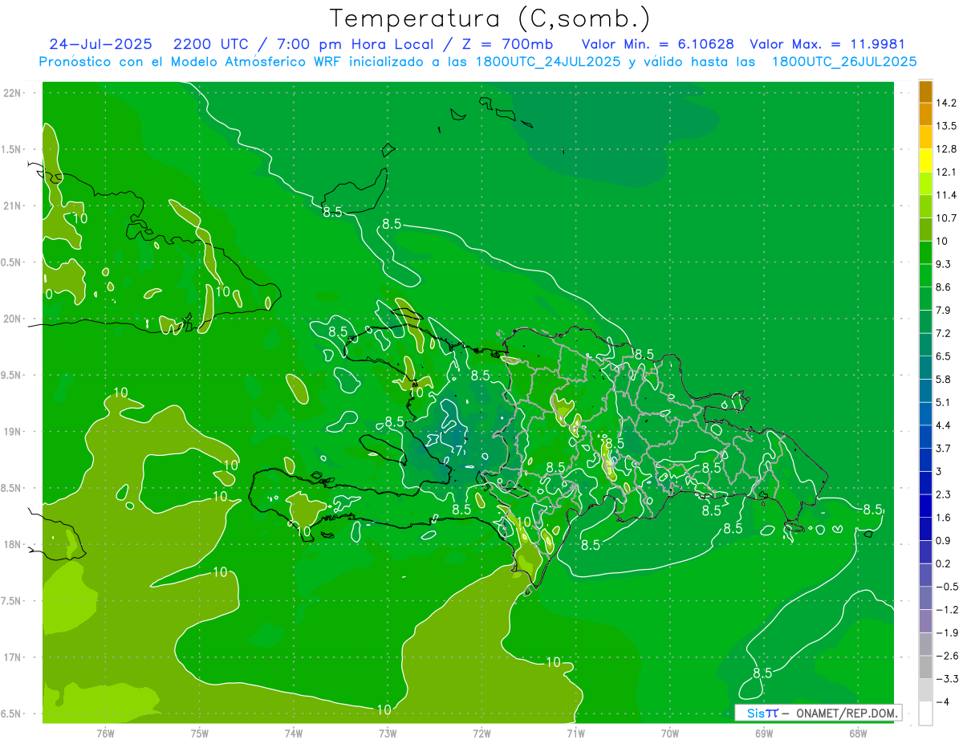This screenshot has width=963, height=744.
Task: Click the '72W' longitude label
Action: click(x=481, y=733)
